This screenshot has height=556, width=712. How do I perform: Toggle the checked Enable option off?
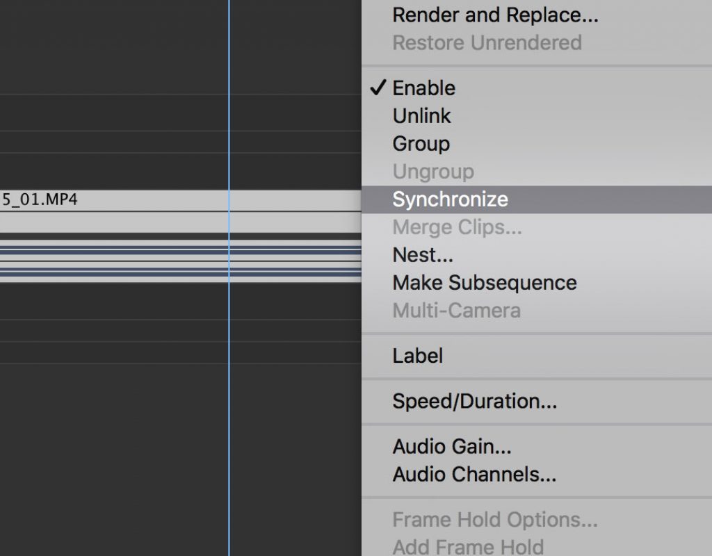(x=423, y=88)
